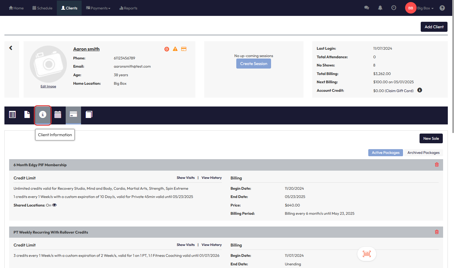Open the document file icon tab

[27, 115]
